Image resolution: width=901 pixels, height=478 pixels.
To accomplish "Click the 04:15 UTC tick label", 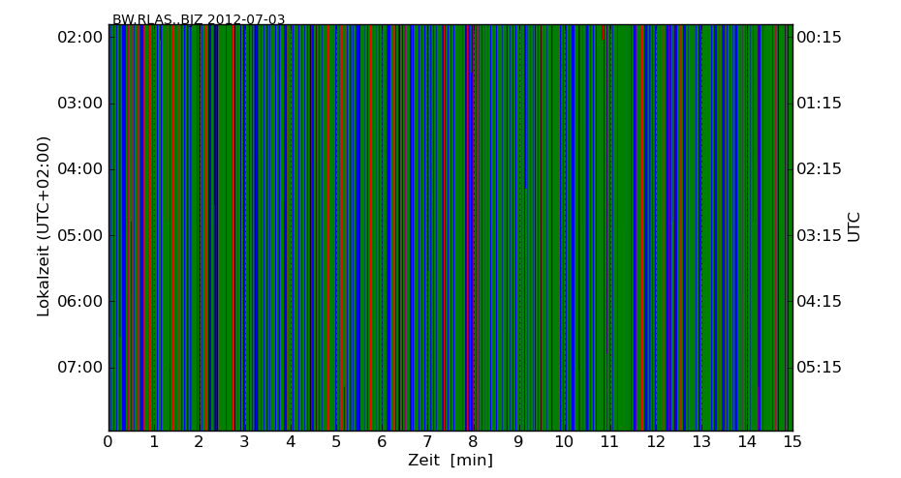I will pos(819,301).
